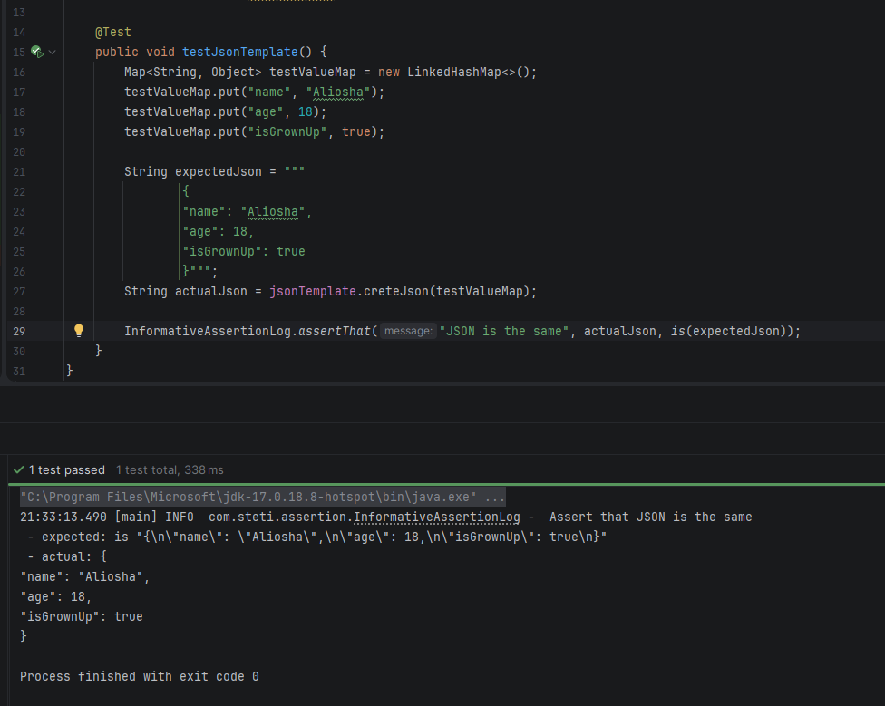The image size is (885, 706).
Task: Click the testValueMap variable declaration on line 16
Action: tap(312, 73)
